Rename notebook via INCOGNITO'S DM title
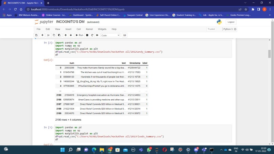 [x=70, y=22]
